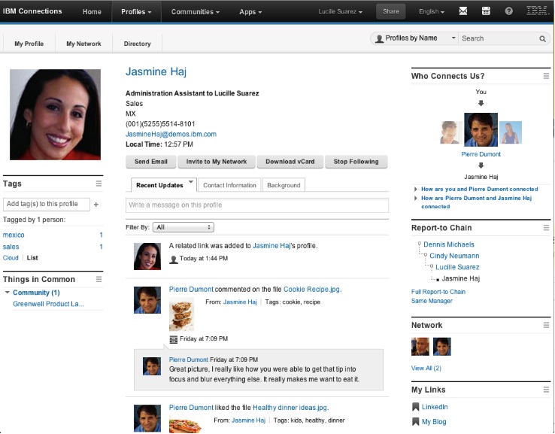555x434 pixels.
Task: Click the JasmineHaj@demos.ibm.com email link
Action: pyautogui.click(x=171, y=134)
